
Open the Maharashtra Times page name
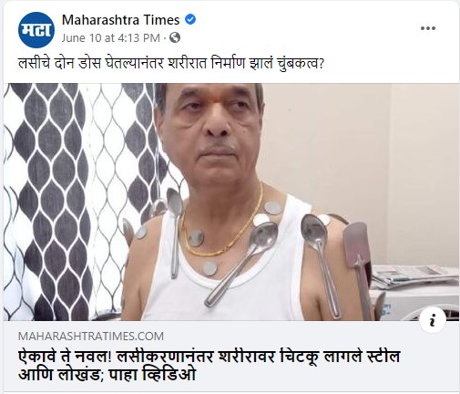pos(120,20)
